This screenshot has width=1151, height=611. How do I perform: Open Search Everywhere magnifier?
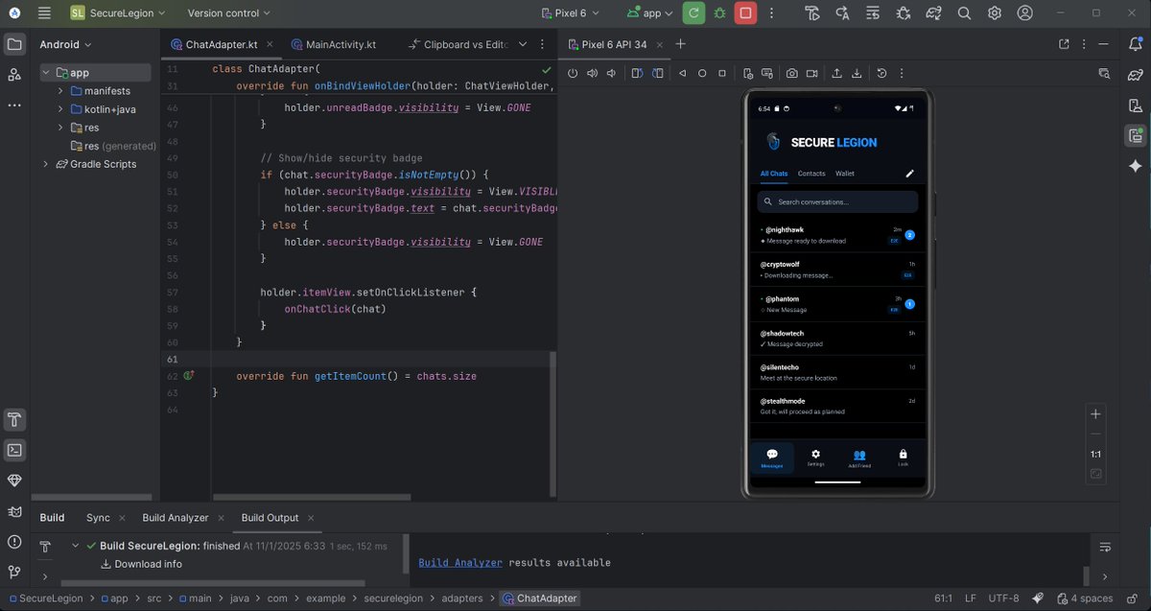[965, 13]
